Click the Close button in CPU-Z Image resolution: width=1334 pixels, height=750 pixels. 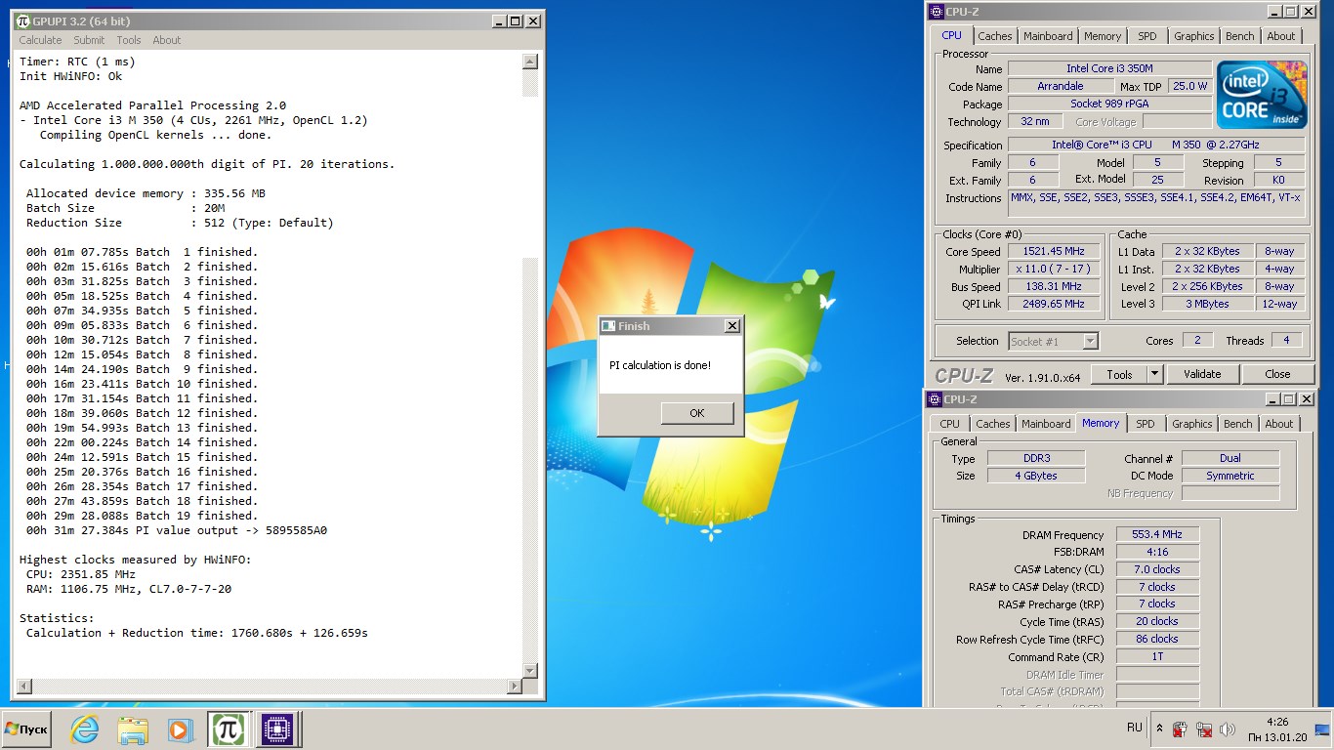[1277, 374]
